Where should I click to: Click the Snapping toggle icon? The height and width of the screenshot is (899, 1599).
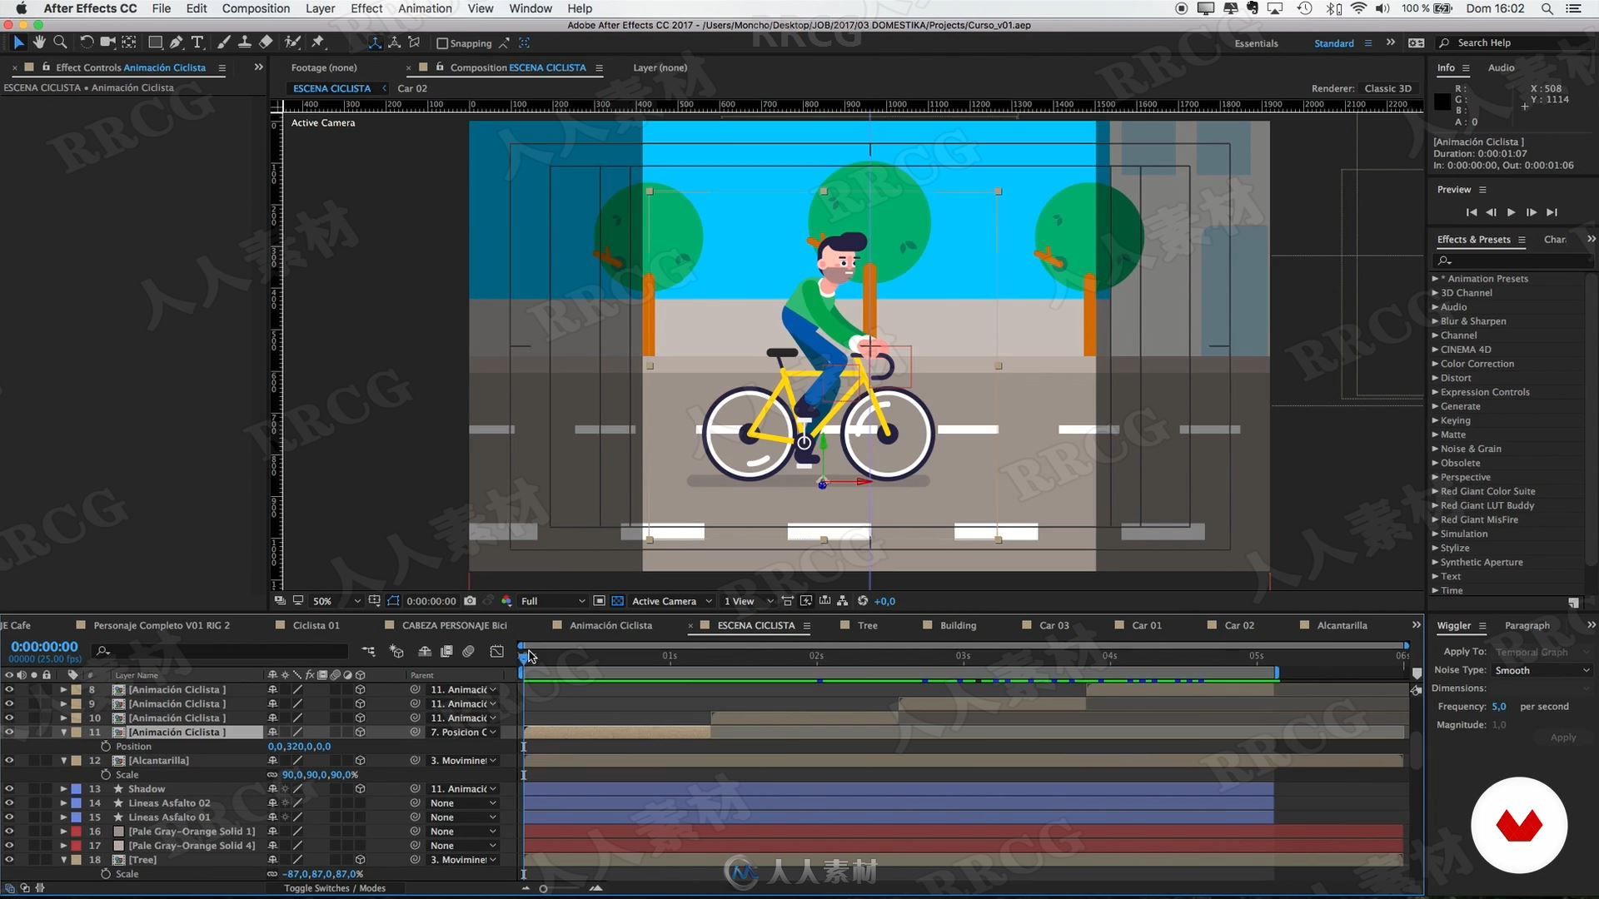pos(442,42)
